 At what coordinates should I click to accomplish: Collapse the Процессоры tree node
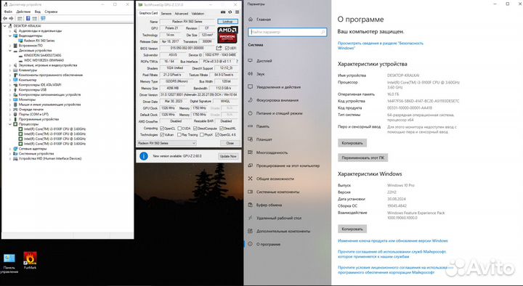coord(10,124)
